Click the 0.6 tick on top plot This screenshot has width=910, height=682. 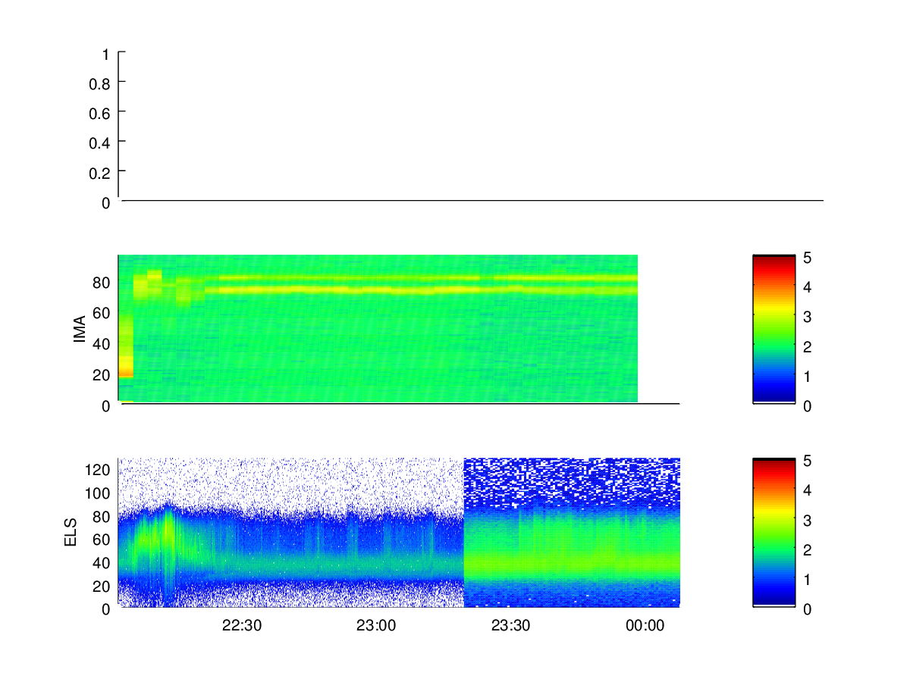[x=100, y=113]
